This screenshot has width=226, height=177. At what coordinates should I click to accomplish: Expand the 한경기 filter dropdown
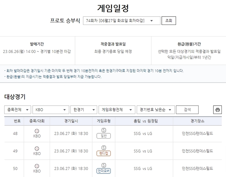[x=83, y=110]
